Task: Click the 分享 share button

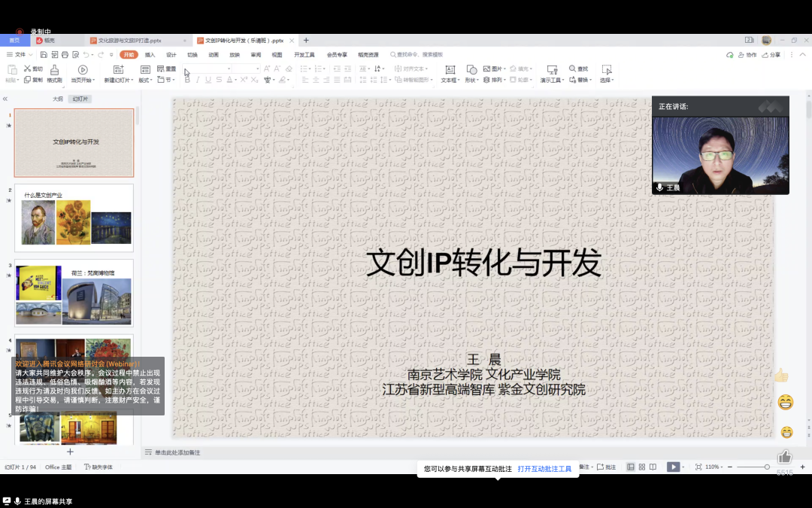Action: pyautogui.click(x=772, y=54)
